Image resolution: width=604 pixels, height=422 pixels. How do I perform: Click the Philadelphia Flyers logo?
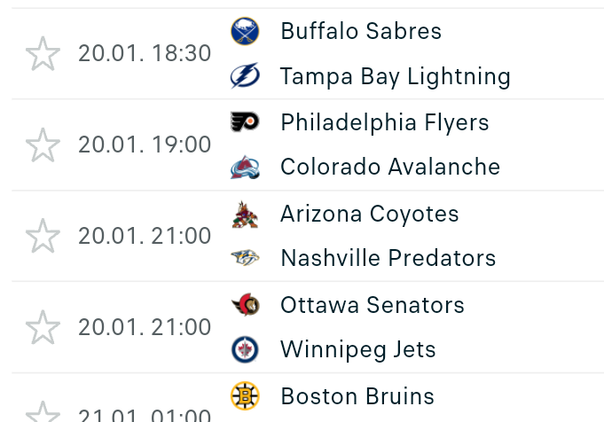tap(245, 122)
